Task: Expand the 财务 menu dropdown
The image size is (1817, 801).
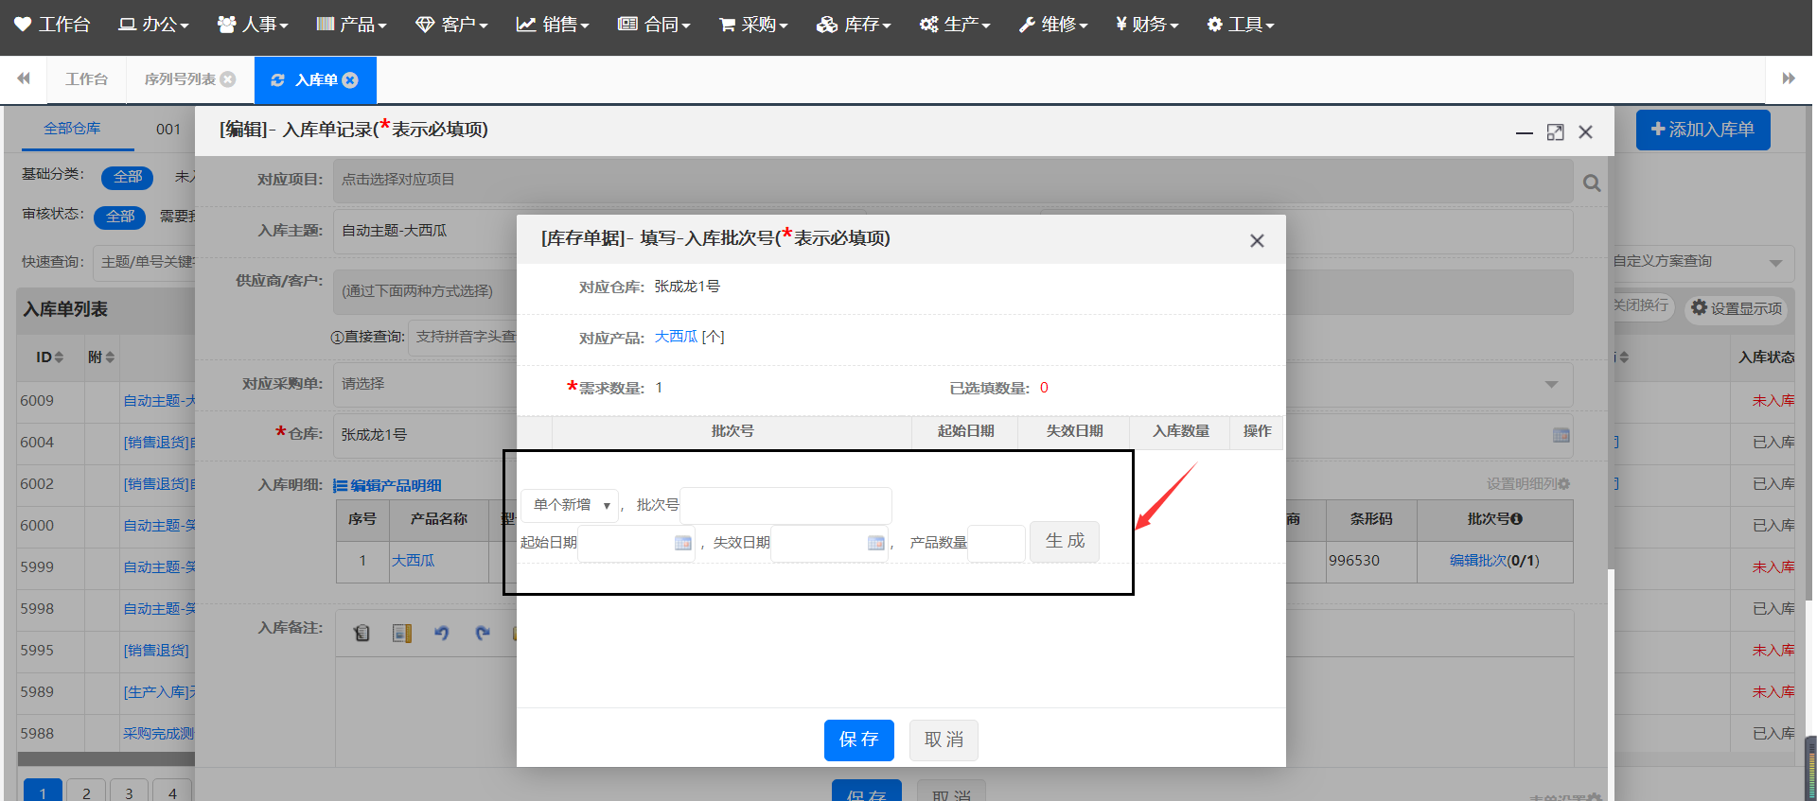Action: (x=1147, y=25)
